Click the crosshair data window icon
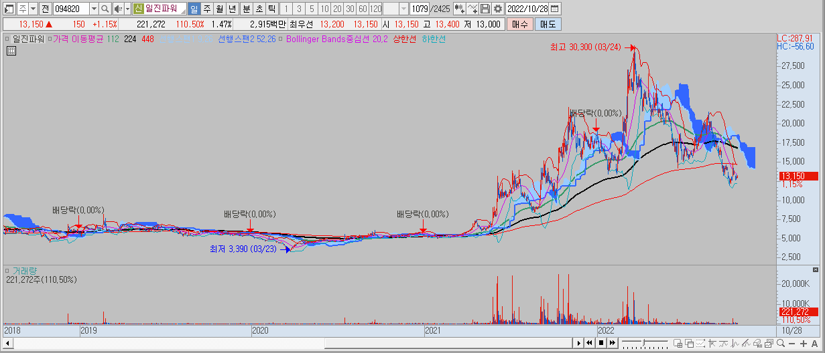Screen dimensions: 825x353 pyautogui.click(x=678, y=343)
